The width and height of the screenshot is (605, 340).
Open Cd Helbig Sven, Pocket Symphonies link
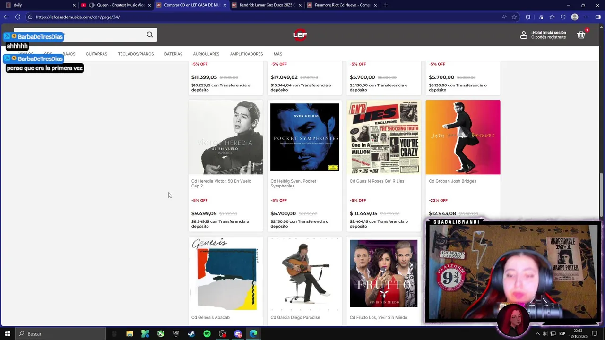pos(293,184)
